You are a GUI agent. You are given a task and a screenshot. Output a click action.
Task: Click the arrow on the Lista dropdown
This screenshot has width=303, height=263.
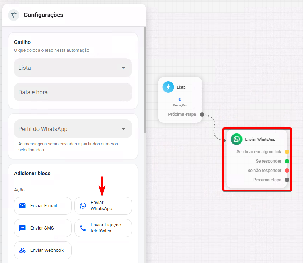[x=123, y=68]
